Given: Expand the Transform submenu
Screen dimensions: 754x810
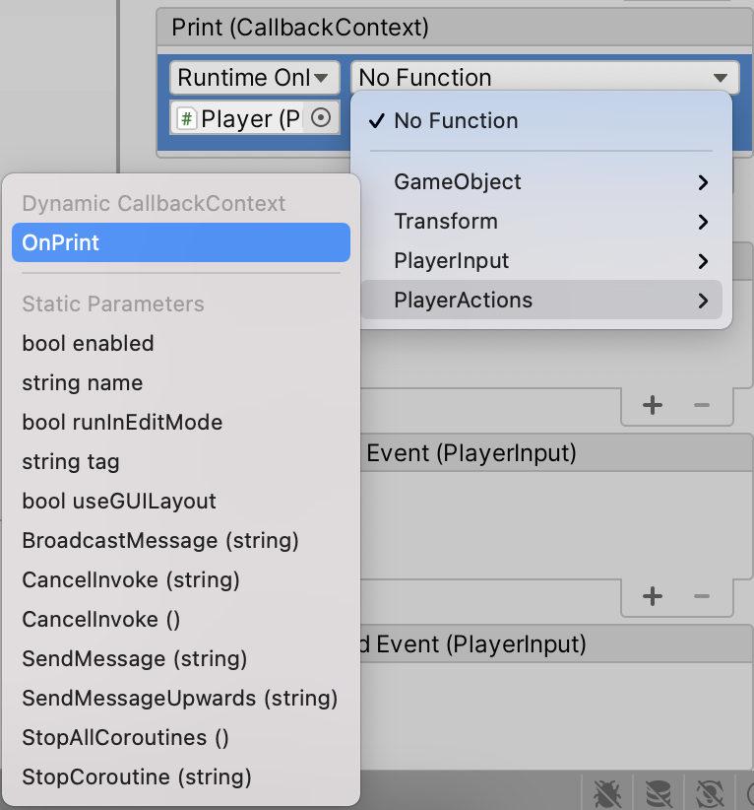Looking at the screenshot, I should 541,221.
